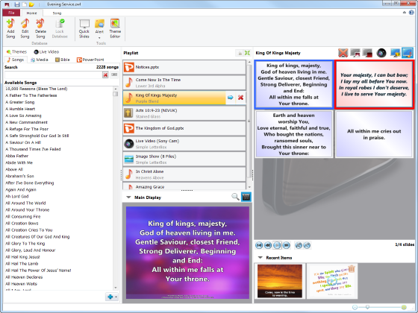Click the monitor-with-lock display icon
The image size is (418, 313).
click(x=395, y=53)
